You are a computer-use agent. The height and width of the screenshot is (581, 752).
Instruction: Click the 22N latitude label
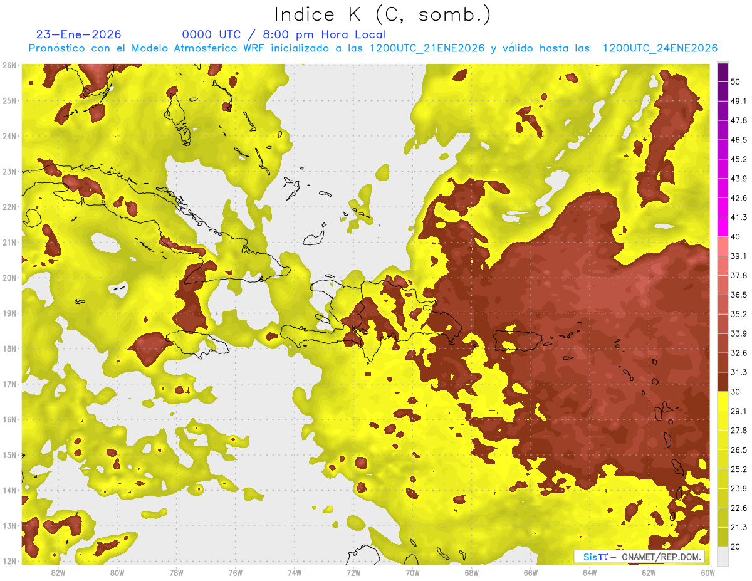coord(9,207)
